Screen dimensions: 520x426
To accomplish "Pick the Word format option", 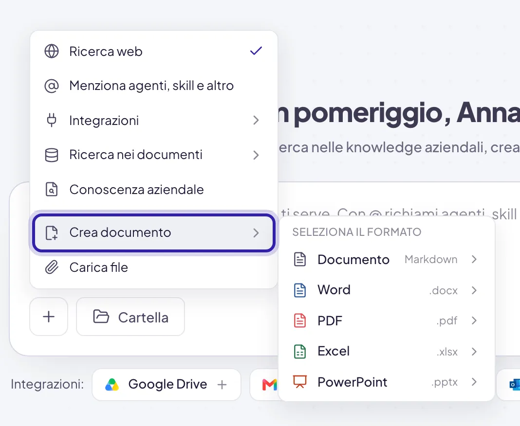I will (387, 290).
